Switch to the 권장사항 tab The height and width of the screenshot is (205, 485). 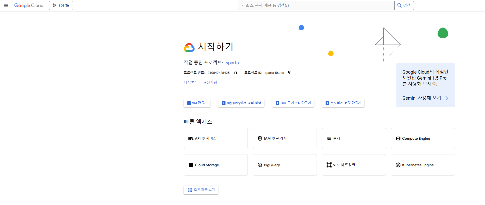210,82
